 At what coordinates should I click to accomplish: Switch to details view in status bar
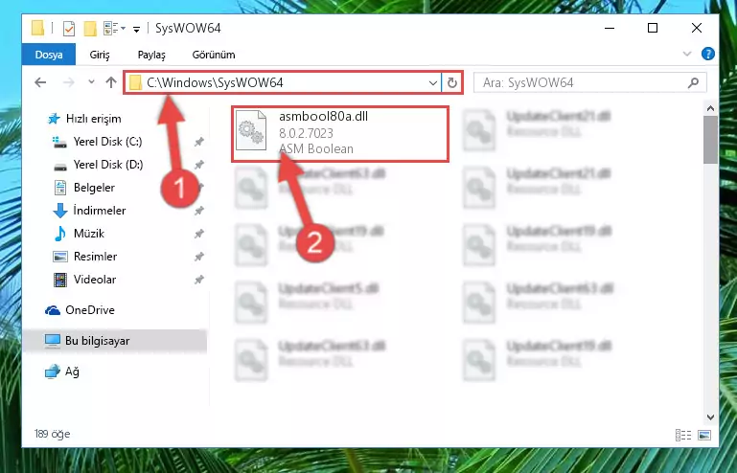[x=683, y=435]
